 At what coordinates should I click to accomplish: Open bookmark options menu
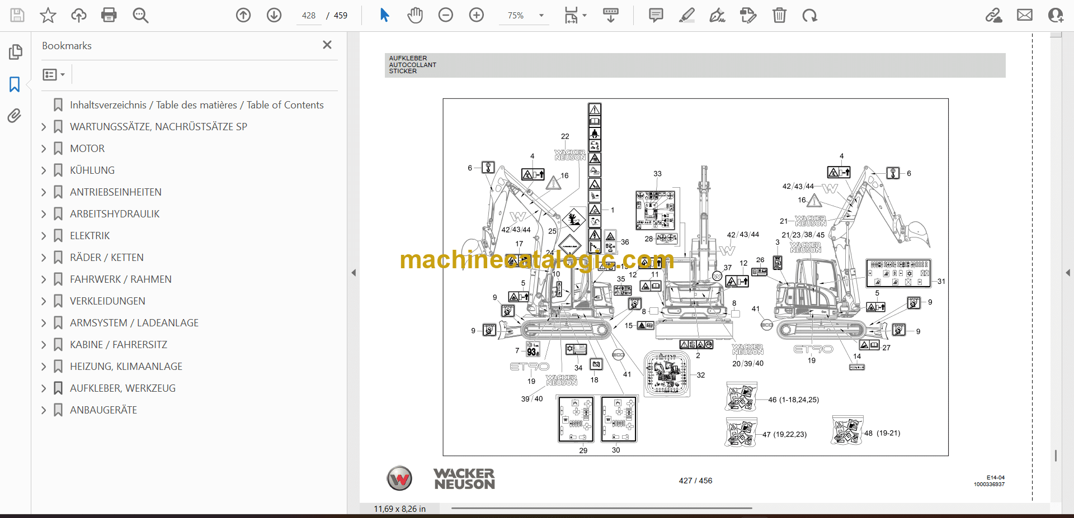(54, 74)
